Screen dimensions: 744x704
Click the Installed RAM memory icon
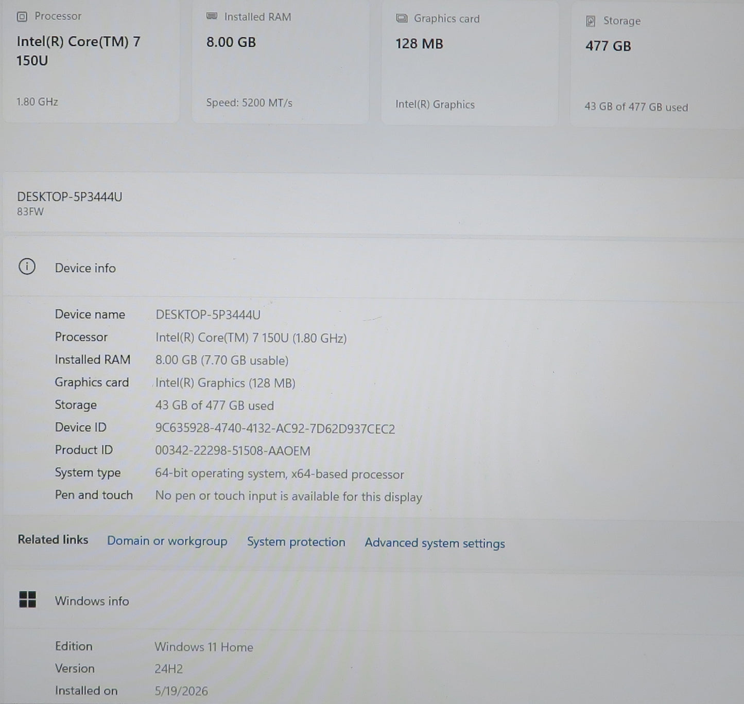point(212,16)
